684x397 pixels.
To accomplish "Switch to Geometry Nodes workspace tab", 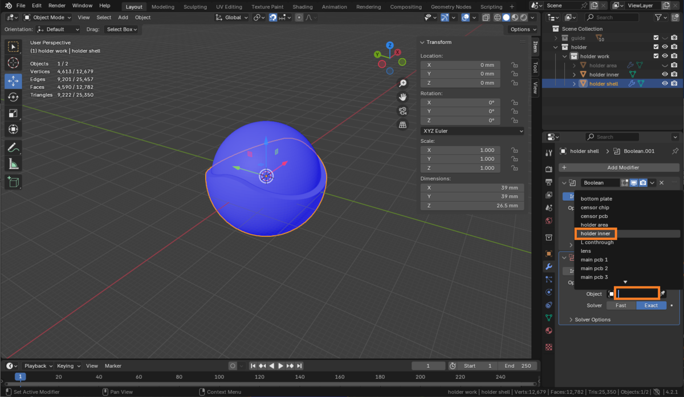I will [x=450, y=7].
